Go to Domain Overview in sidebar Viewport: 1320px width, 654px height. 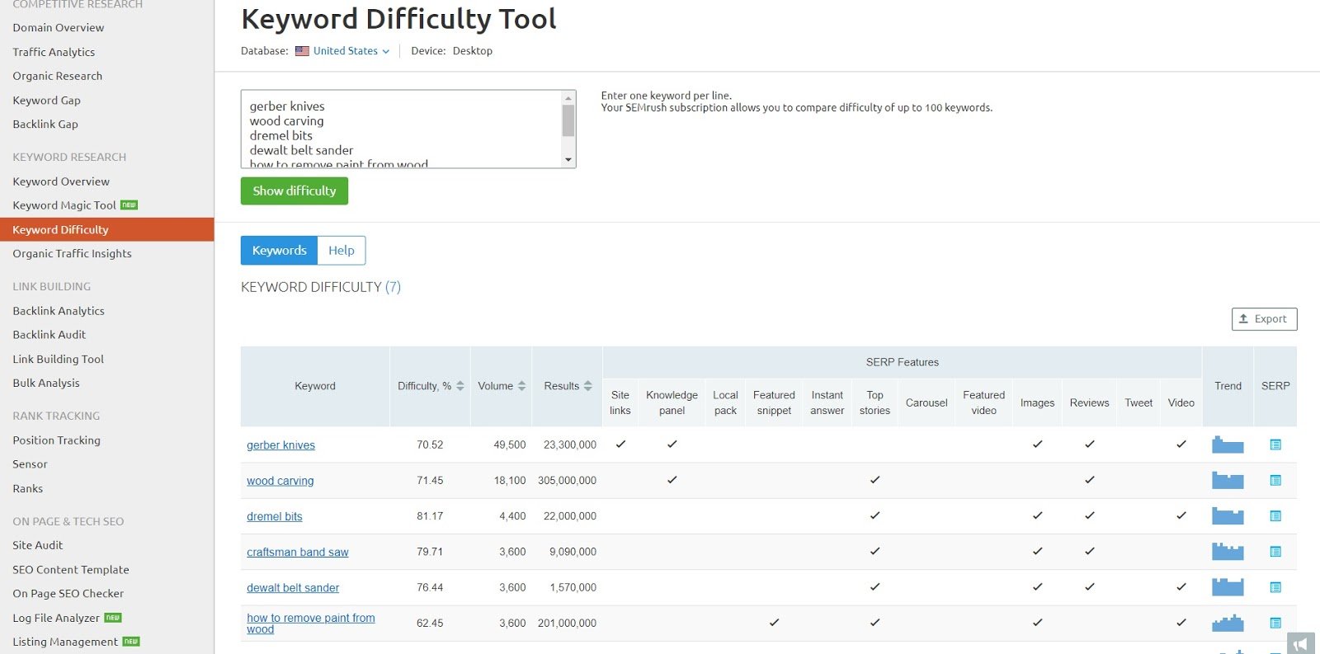pyautogui.click(x=58, y=28)
